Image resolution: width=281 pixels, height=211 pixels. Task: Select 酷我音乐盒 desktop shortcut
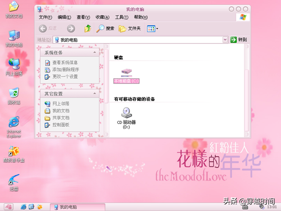[x=14, y=154]
